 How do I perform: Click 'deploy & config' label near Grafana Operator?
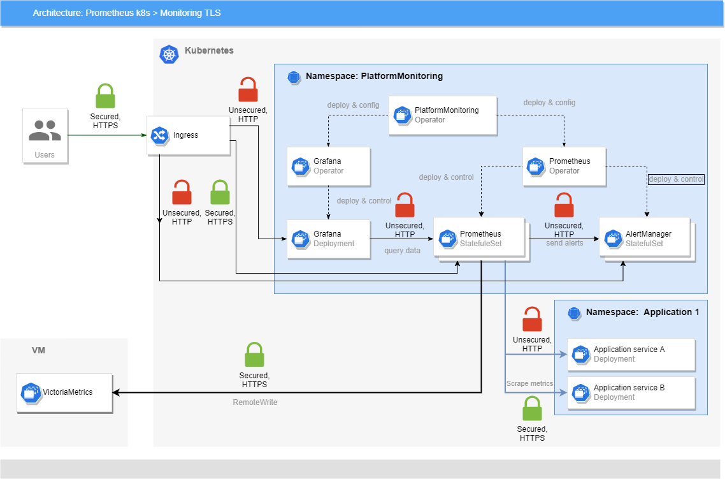[353, 105]
